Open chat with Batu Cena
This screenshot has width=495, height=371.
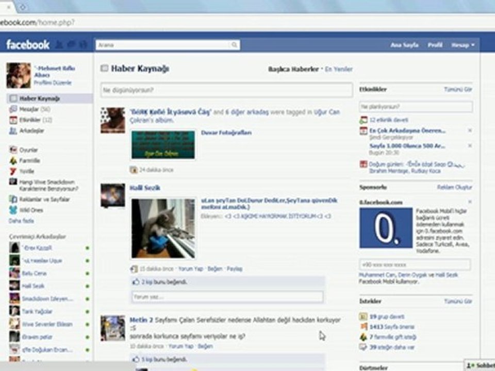[34, 273]
